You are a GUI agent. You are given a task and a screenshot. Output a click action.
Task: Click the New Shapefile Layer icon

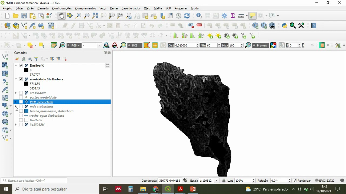pos(24,26)
